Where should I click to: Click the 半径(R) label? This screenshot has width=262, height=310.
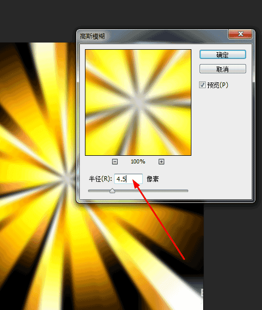coord(100,179)
